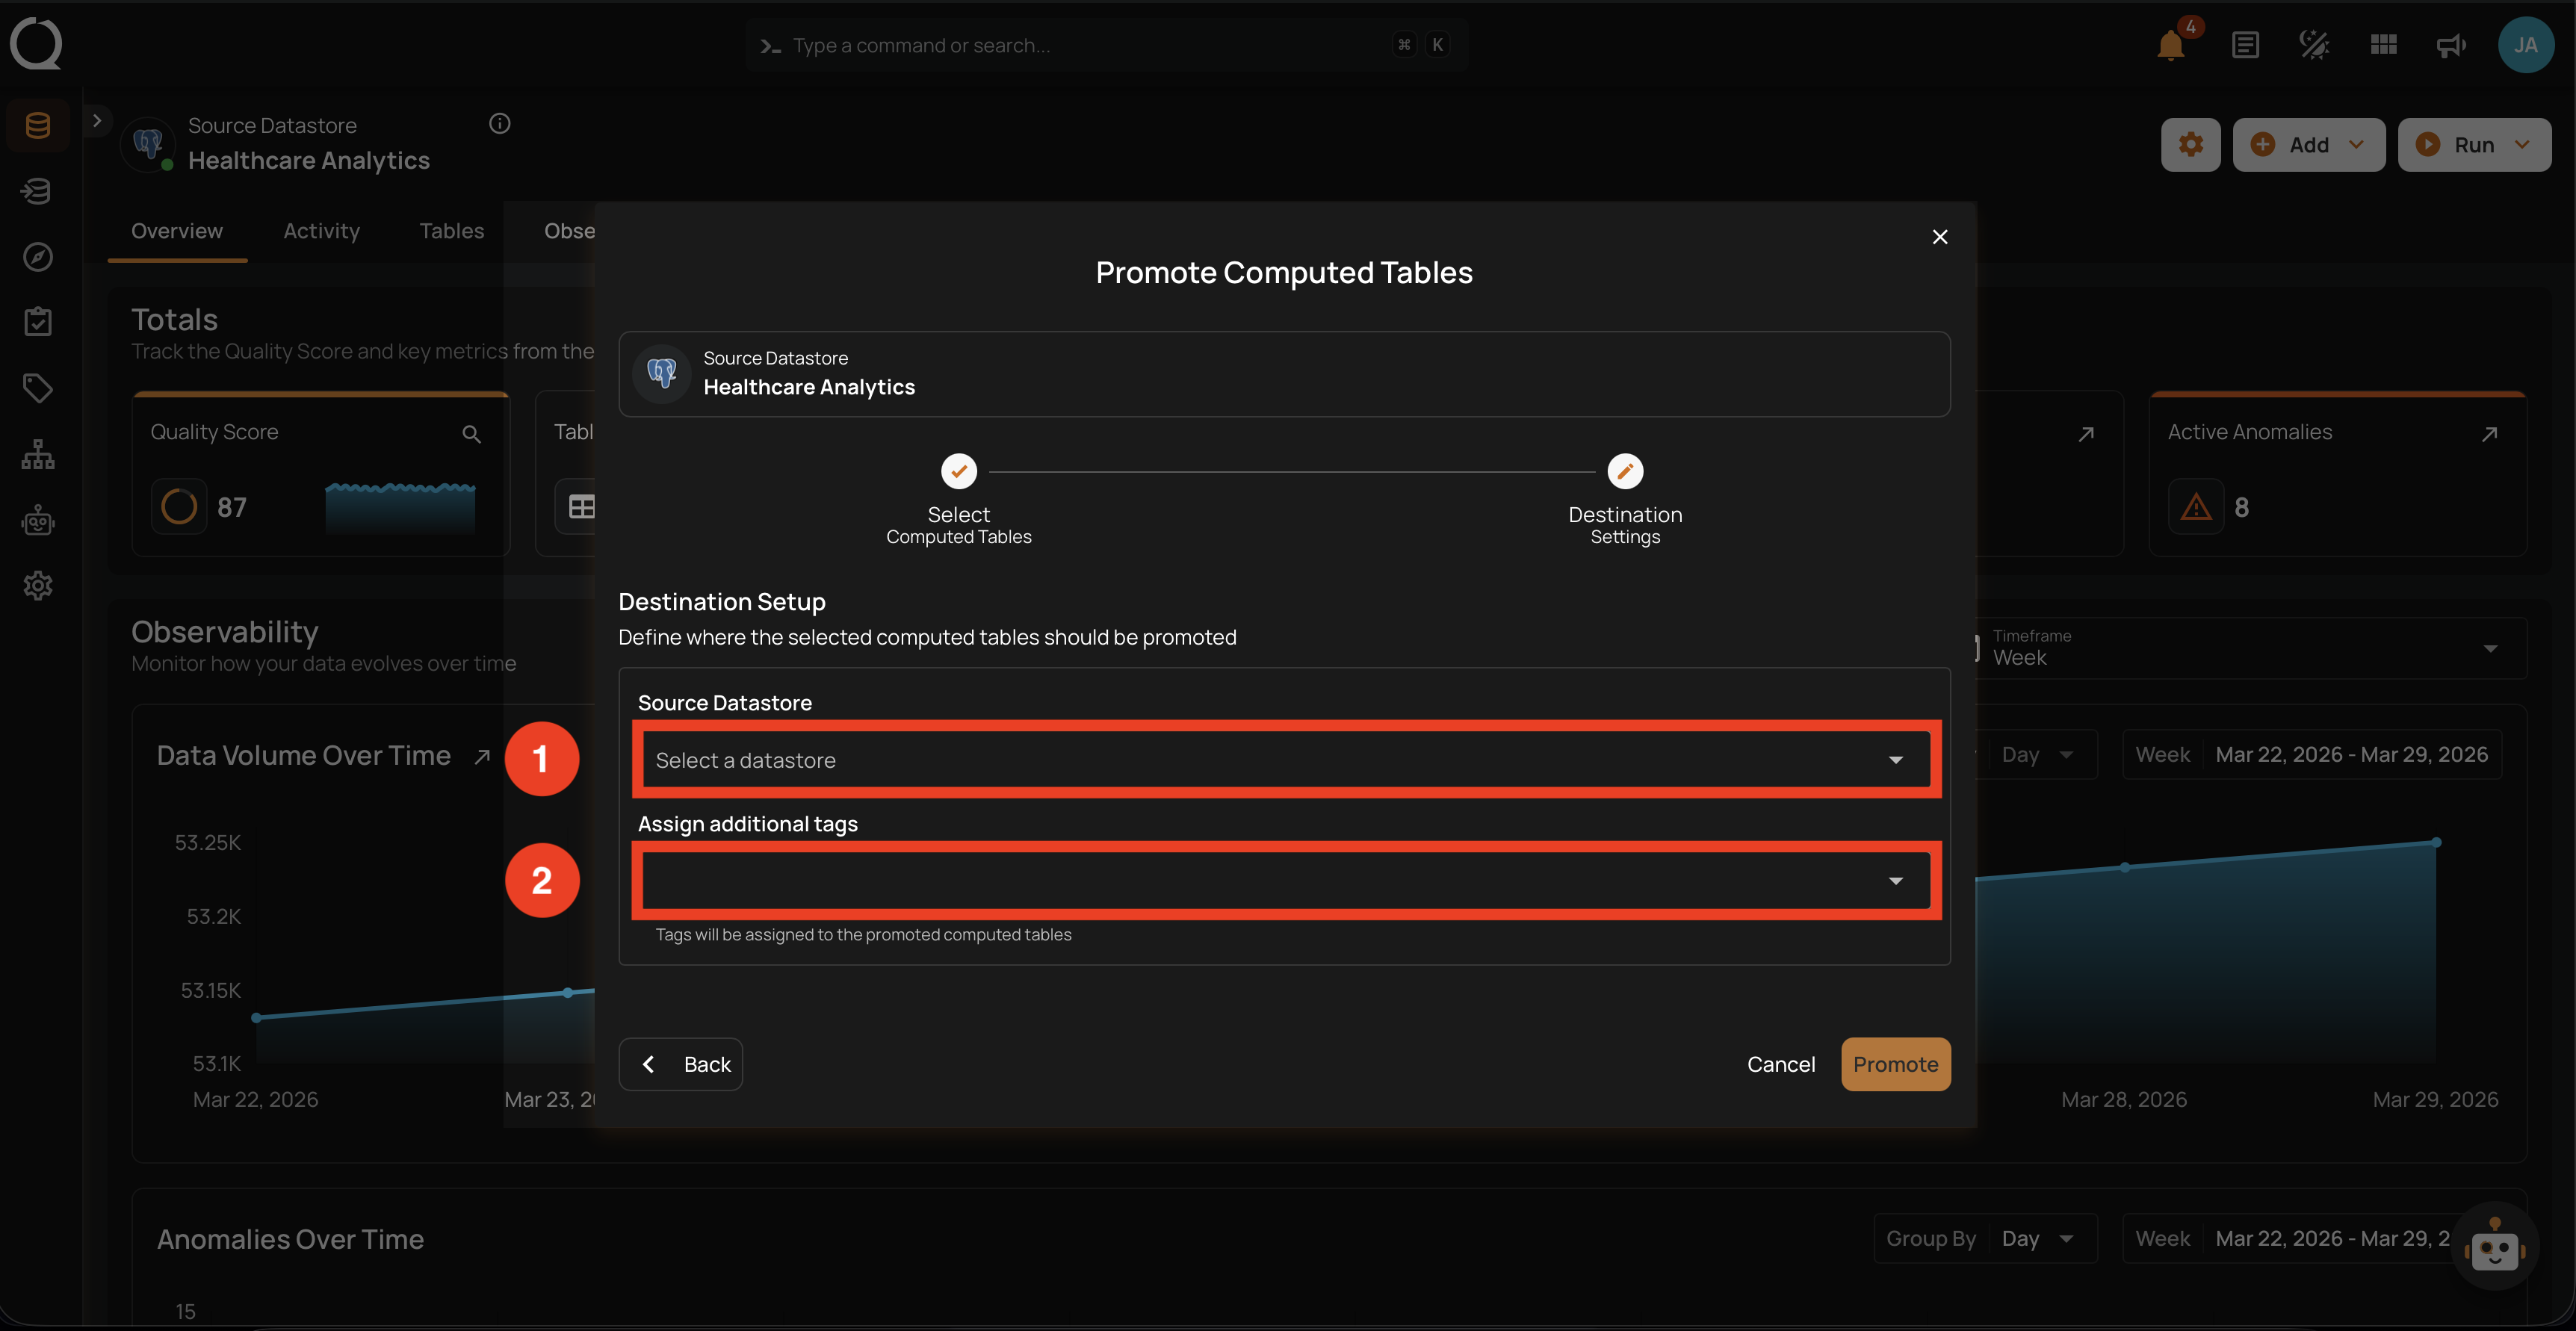Viewport: 2576px width, 1331px height.
Task: Click the Quality Score value 87
Action: [x=232, y=508]
